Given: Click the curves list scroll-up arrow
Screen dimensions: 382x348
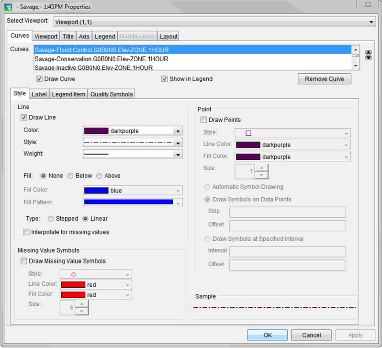Looking at the screenshot, I should point(356,49).
